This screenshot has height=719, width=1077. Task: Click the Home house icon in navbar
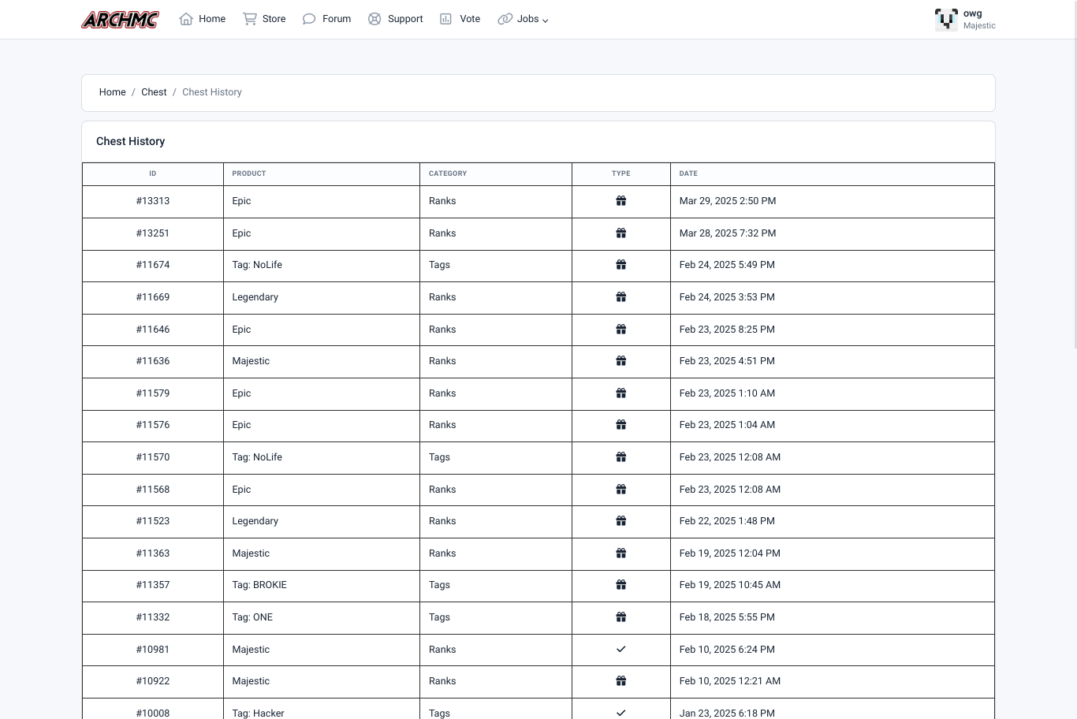pos(186,19)
